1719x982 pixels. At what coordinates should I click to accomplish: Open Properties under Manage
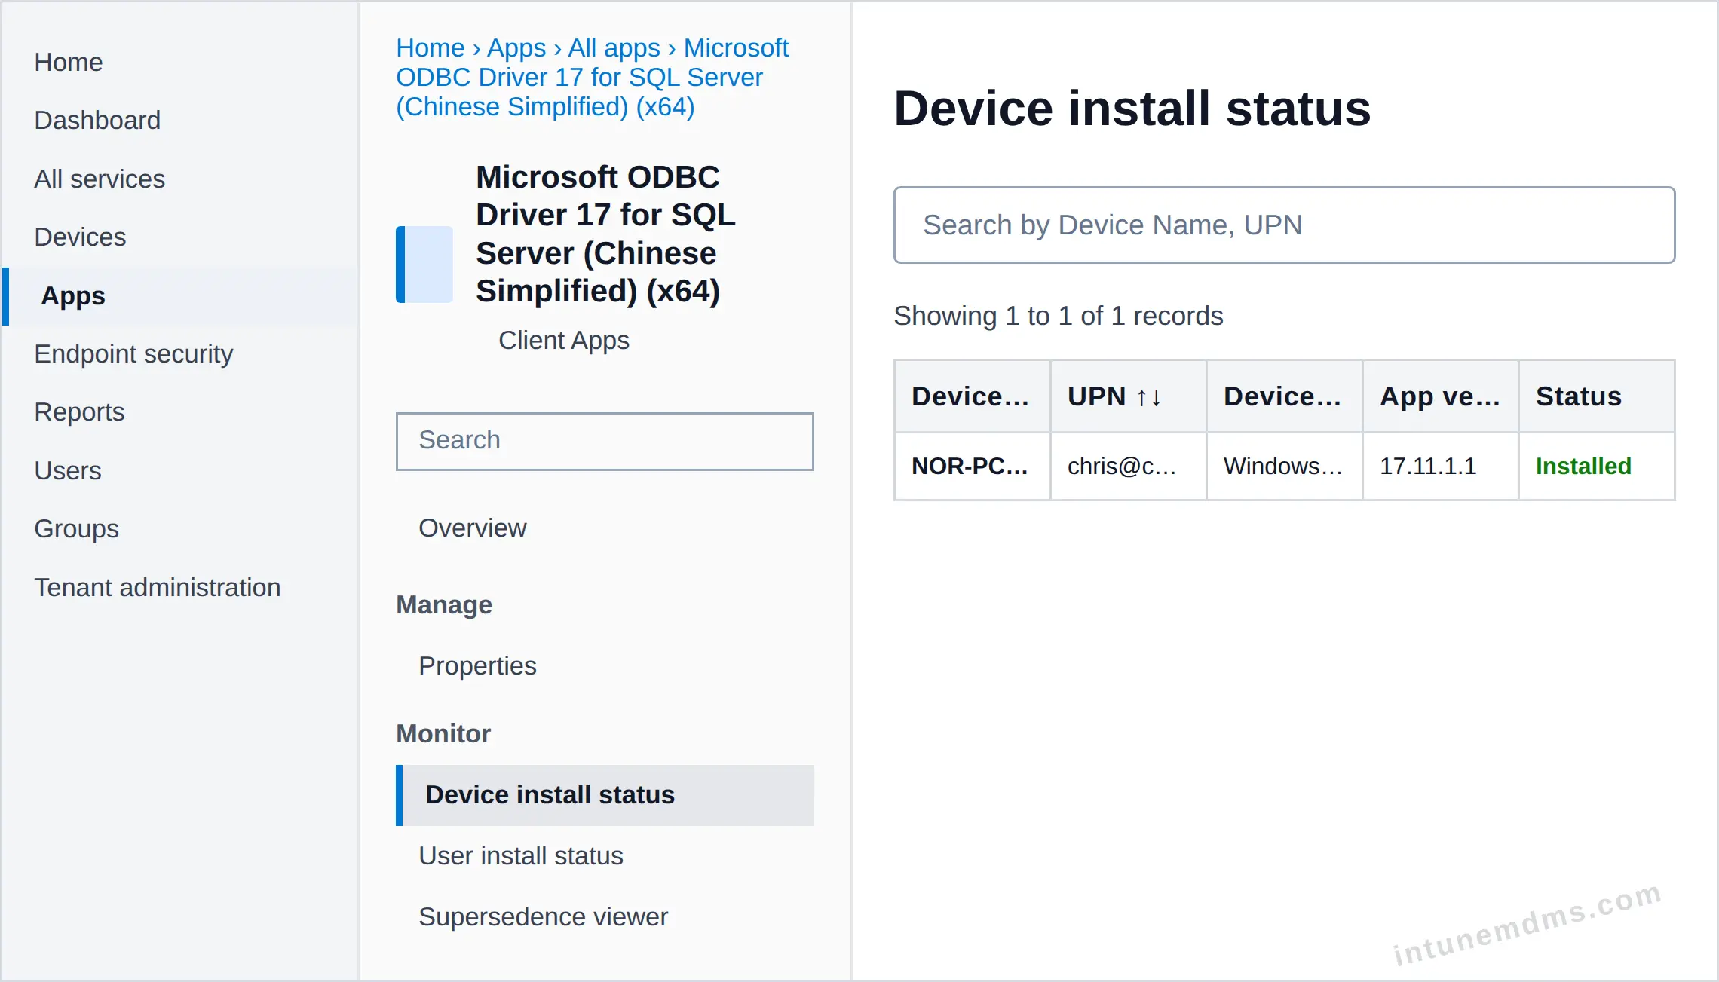[x=477, y=665]
